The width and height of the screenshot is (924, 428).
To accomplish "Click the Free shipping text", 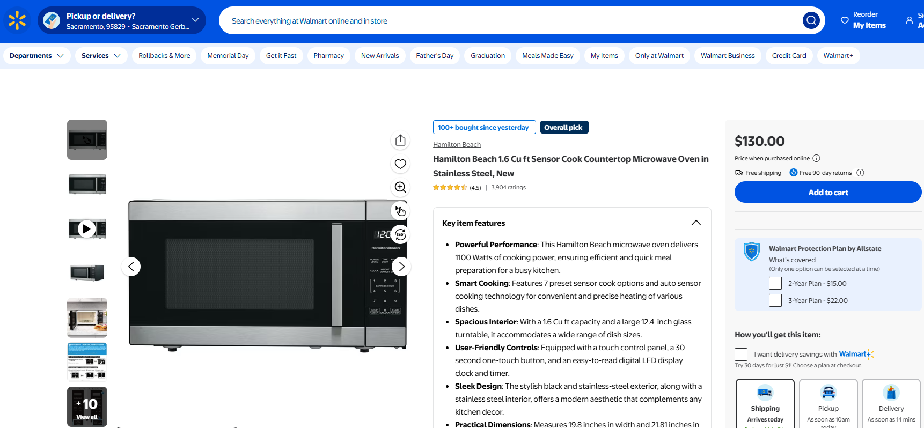I will [763, 173].
